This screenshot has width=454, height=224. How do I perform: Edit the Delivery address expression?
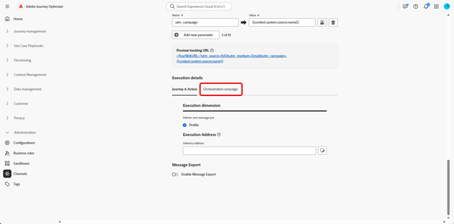pyautogui.click(x=322, y=150)
